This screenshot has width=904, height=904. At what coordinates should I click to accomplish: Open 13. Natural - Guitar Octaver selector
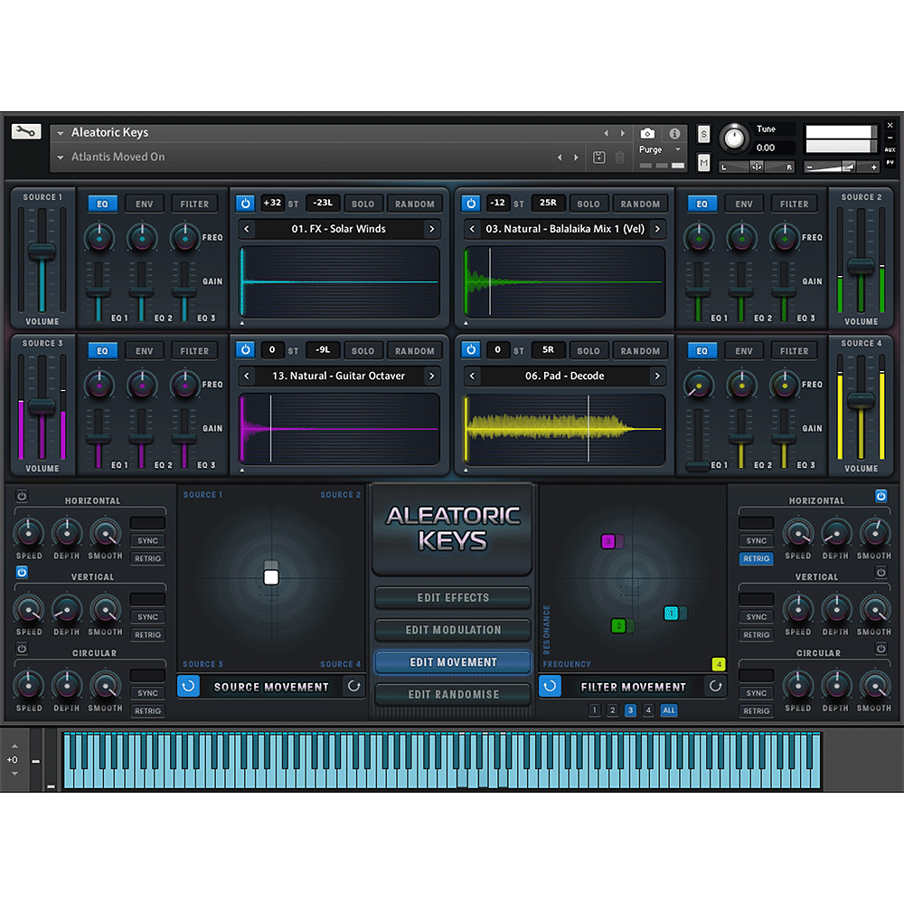[338, 376]
